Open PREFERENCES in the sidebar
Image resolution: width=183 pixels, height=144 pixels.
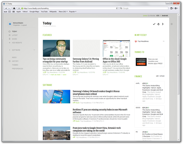[17, 69]
